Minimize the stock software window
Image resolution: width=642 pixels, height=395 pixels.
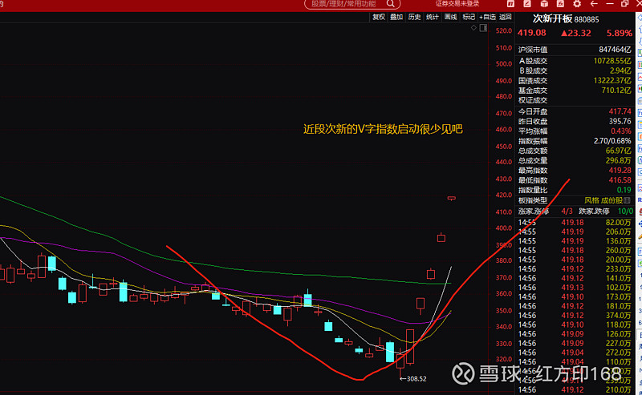pyautogui.click(x=610, y=4)
